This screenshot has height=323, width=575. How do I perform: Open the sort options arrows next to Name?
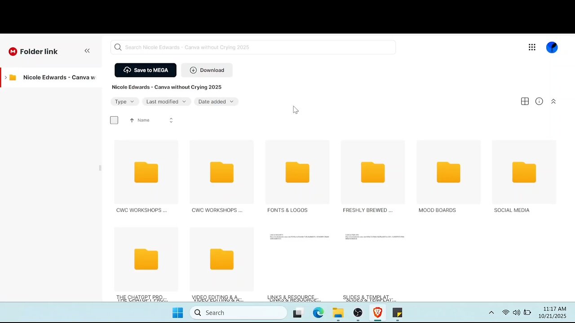[171, 120]
